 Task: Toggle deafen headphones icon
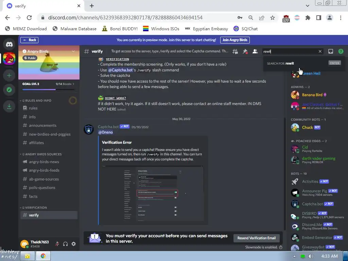tap(65, 244)
